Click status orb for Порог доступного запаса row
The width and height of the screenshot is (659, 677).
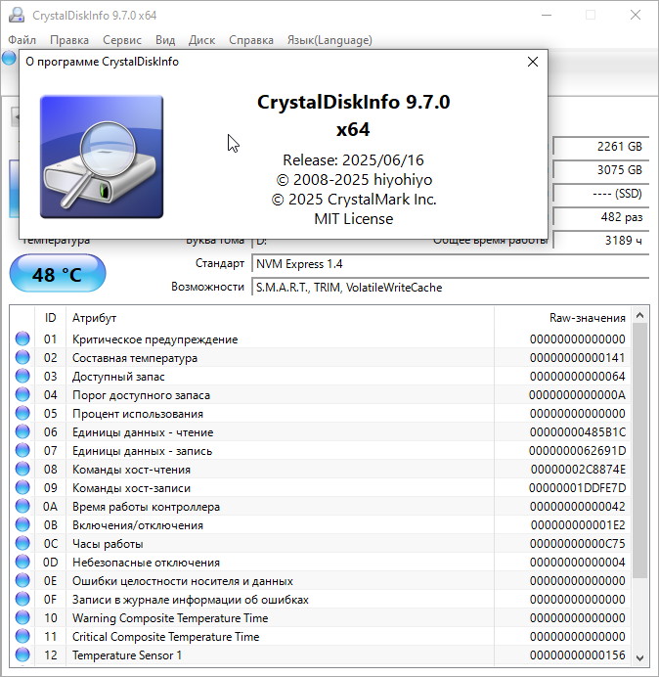(x=22, y=394)
